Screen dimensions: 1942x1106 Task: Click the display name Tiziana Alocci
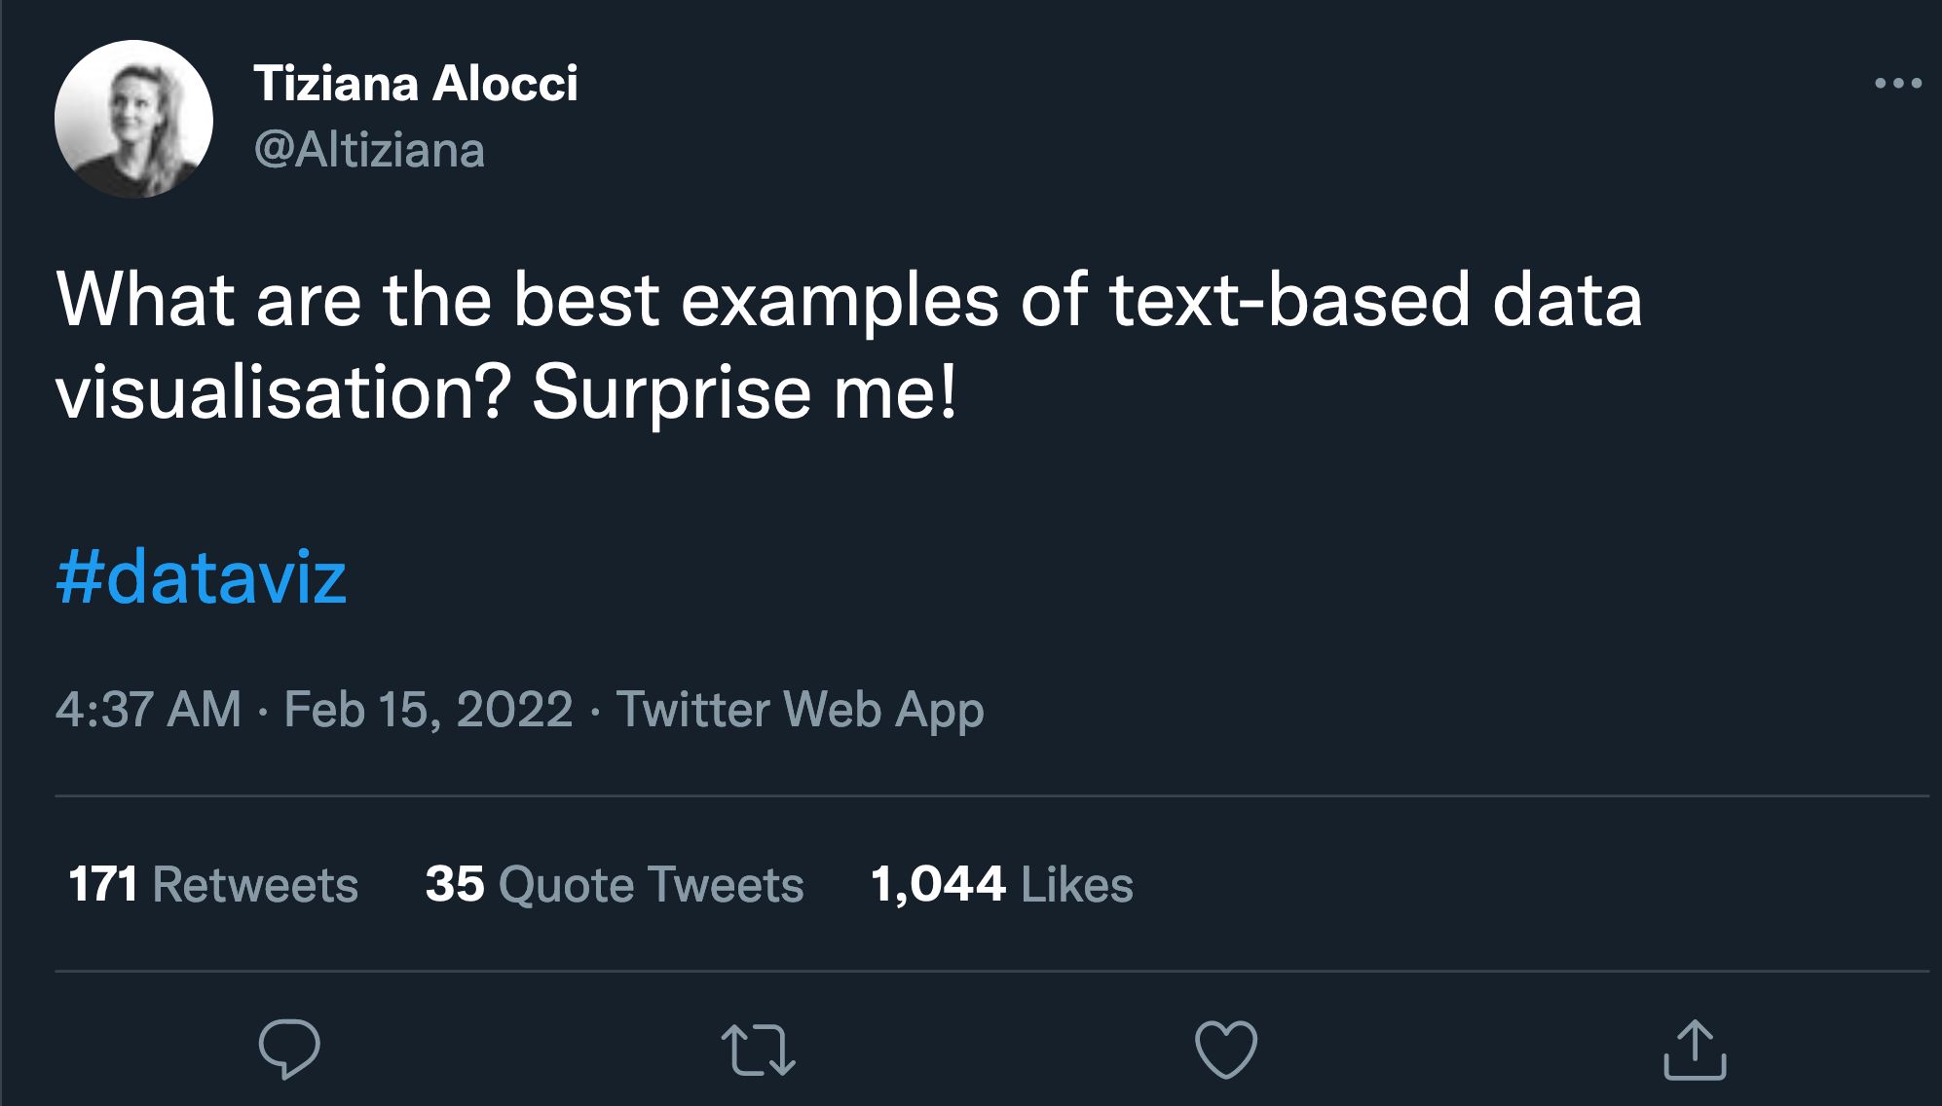(x=416, y=84)
